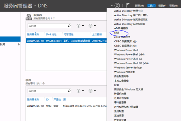The image size is (181, 121).
Task: Expand the 服务 sidebar item arrow
Action: [19, 44]
